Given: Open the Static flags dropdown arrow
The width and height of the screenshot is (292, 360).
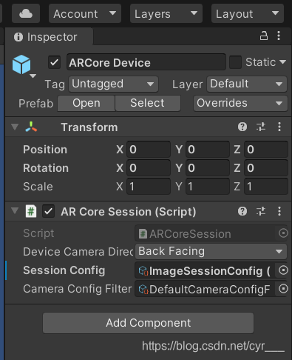Looking at the screenshot, I should coord(283,62).
